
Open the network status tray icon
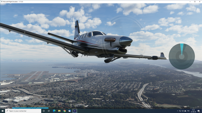180,111
